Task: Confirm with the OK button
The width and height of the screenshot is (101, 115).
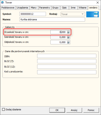Action: [x=57, y=110]
